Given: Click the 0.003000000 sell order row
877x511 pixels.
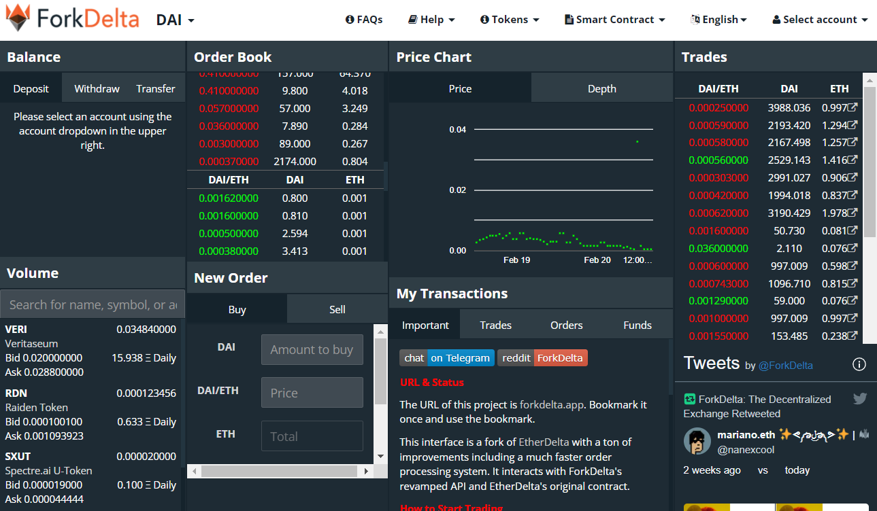Looking at the screenshot, I should click(285, 144).
